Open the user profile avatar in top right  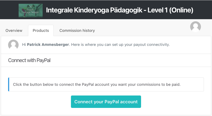(x=195, y=27)
